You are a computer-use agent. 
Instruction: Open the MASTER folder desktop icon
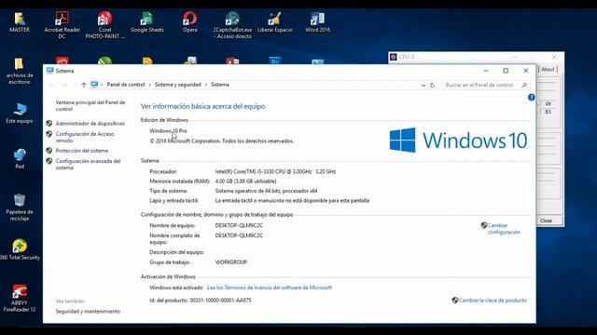(20, 22)
